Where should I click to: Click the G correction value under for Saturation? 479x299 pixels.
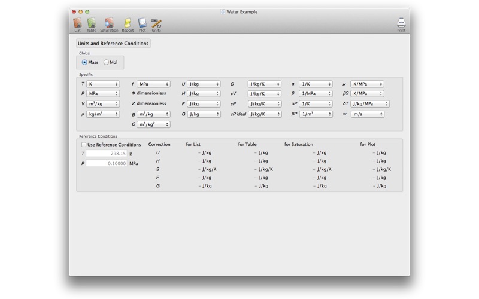(320, 186)
